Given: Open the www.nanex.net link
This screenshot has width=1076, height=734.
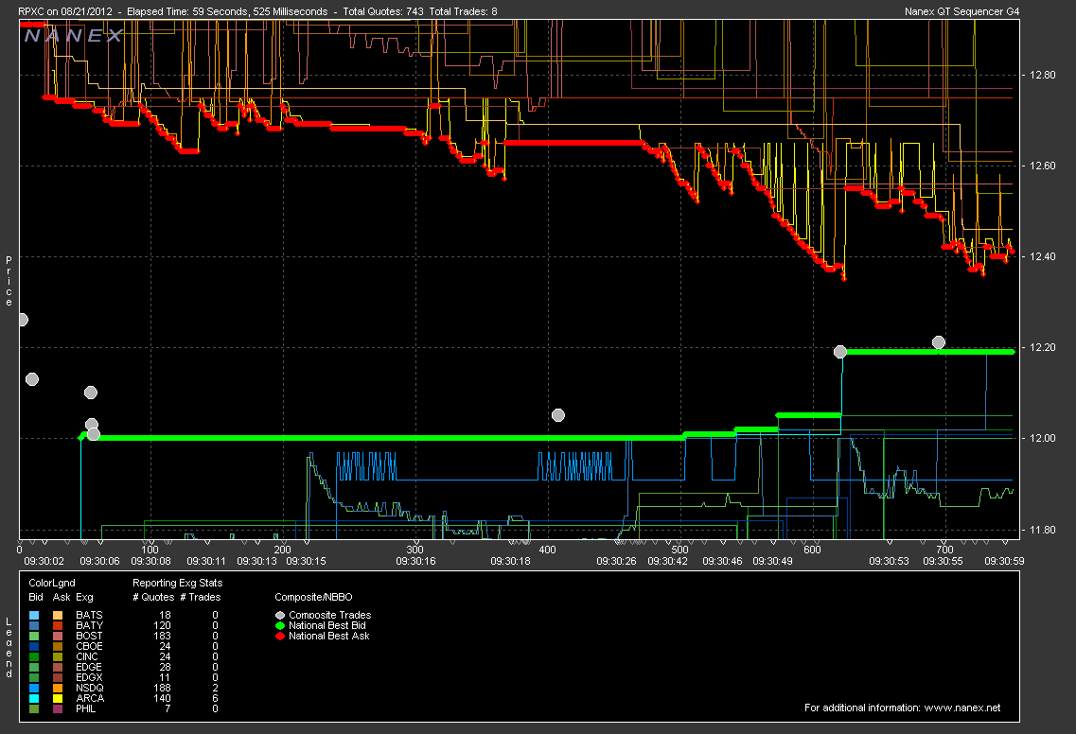Looking at the screenshot, I should 962,708.
